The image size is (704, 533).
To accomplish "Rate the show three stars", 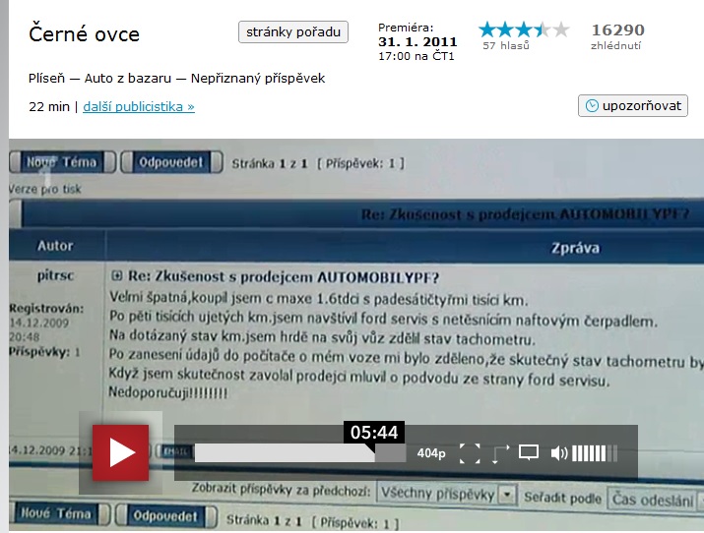I will click(x=524, y=30).
